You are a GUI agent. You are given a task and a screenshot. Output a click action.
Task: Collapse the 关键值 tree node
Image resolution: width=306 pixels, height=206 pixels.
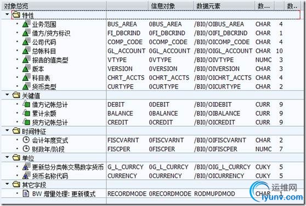click(x=7, y=95)
